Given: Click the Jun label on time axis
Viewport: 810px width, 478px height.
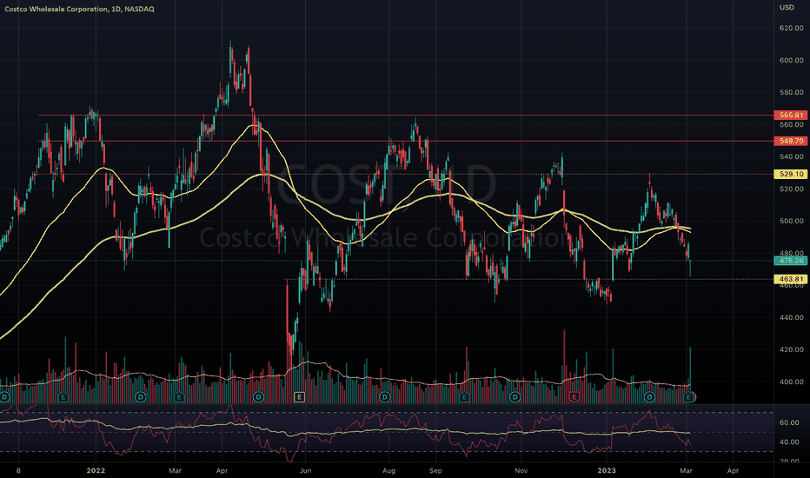Looking at the screenshot, I should [x=305, y=470].
